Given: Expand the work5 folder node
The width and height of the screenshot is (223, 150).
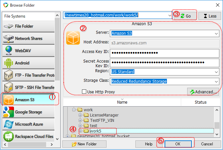Looking at the screenshot, I should tap(80, 131).
